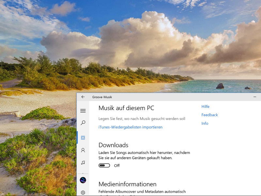Open the Hilfe link
The image size is (261, 196).
click(206, 106)
